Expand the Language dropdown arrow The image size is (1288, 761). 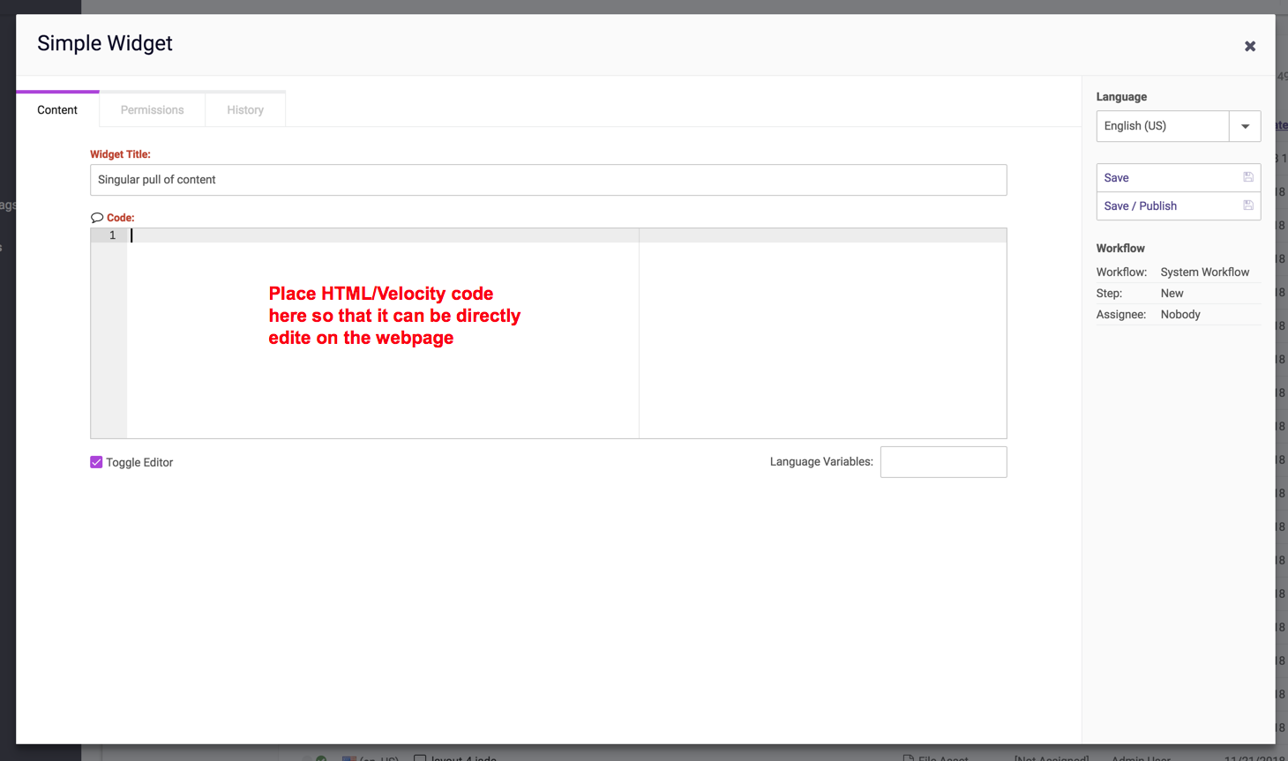click(x=1245, y=126)
